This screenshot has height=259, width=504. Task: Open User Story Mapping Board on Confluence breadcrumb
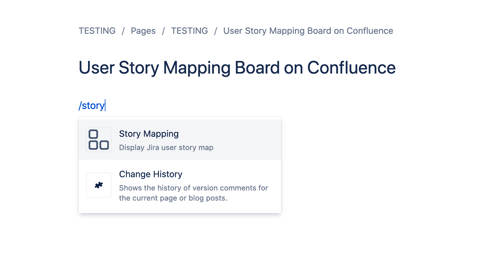(308, 31)
